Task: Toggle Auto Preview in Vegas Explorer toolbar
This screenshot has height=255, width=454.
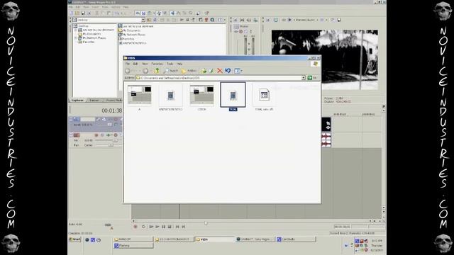Action: click(193, 20)
